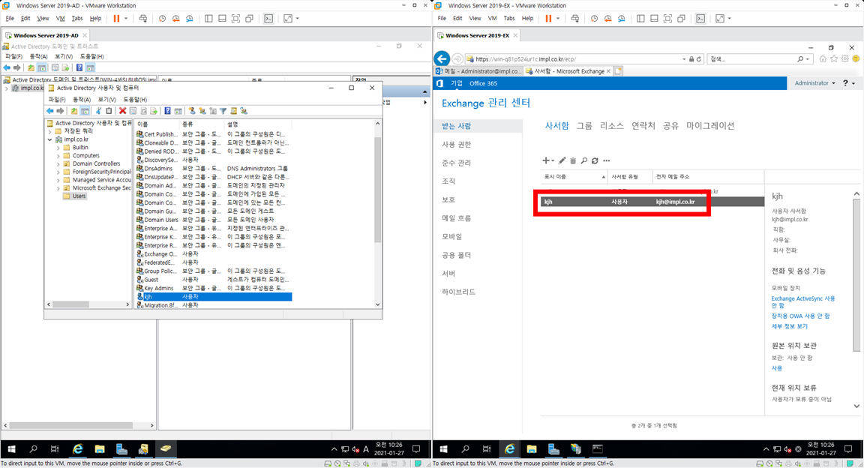Click the 세부 정보 보기 link
Screen dimensions: 864x468
[789, 326]
